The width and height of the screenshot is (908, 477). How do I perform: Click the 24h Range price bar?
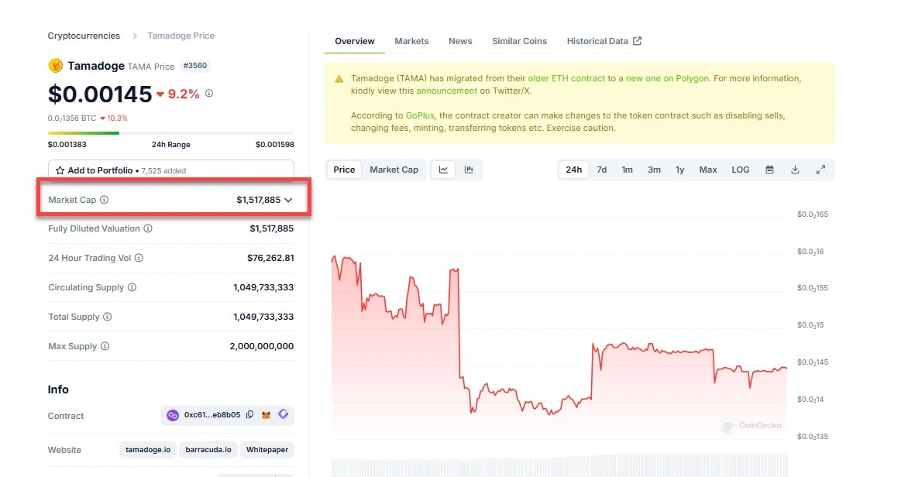click(170, 133)
